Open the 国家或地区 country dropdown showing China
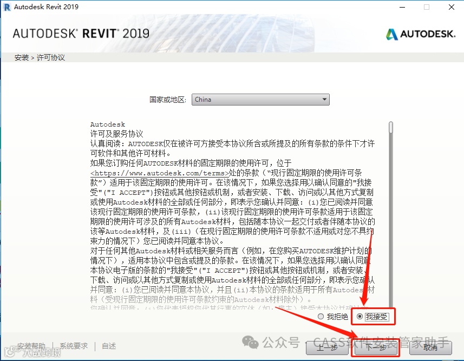The image size is (464, 361). [x=260, y=100]
